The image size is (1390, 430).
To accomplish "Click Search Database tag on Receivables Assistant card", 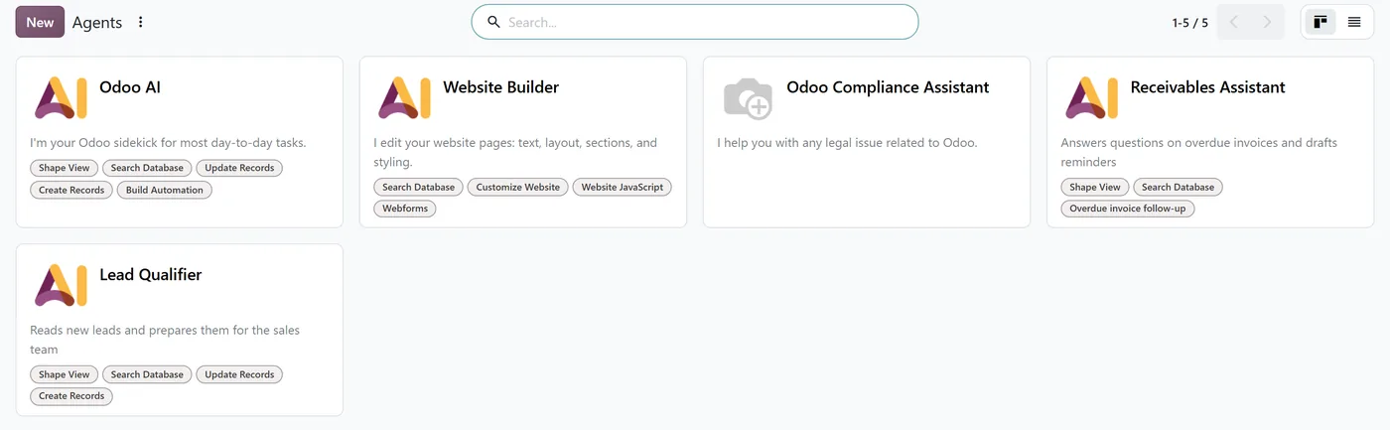I will tap(1178, 187).
